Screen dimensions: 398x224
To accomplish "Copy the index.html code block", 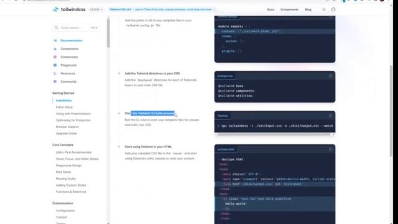I will 330,149.
